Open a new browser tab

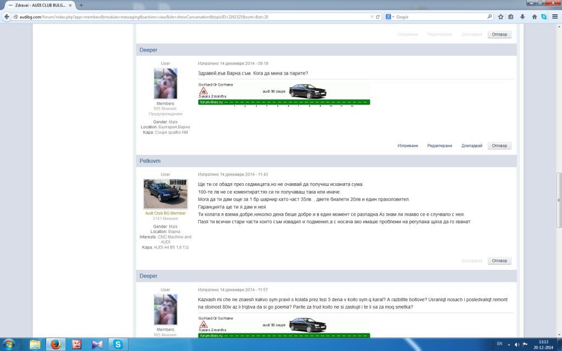coord(81,5)
